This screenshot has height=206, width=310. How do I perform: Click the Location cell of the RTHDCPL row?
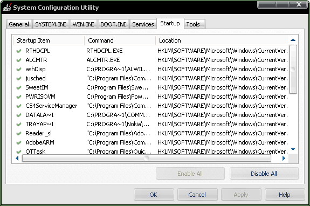click(223, 51)
